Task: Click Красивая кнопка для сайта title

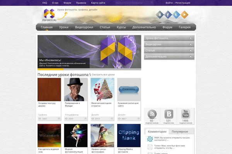Action: pos(128,104)
